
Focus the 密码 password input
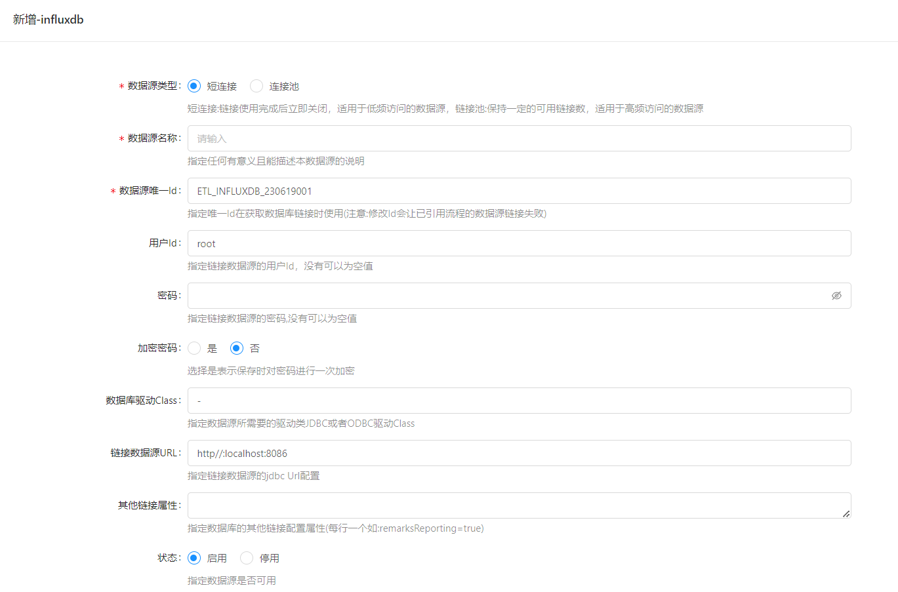pos(505,296)
